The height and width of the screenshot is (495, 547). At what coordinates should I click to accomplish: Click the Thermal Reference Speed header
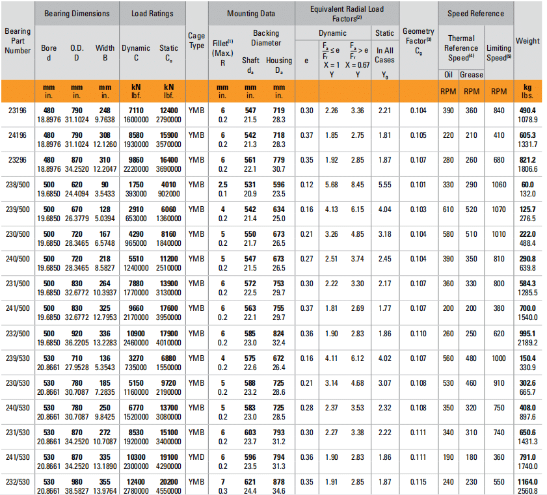(x=461, y=47)
